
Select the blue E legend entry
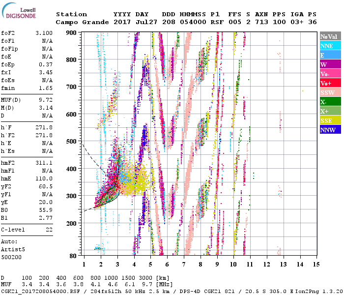click(x=330, y=55)
